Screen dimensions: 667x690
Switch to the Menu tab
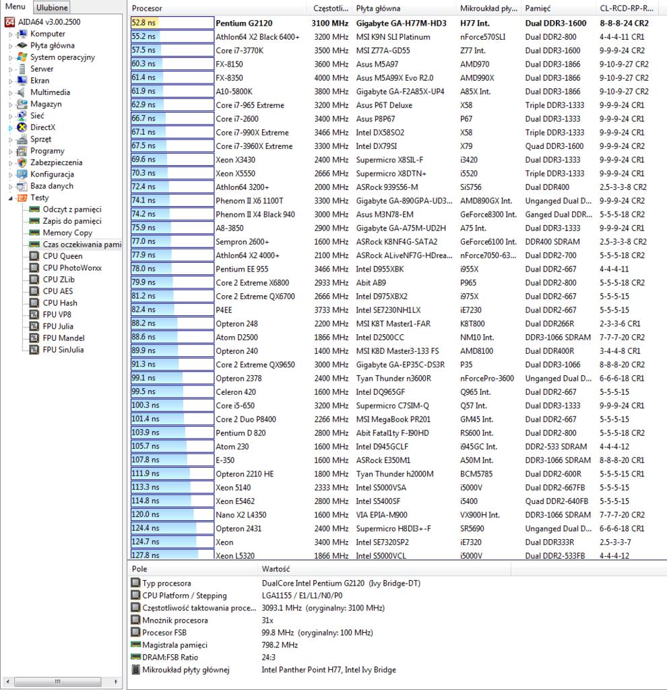point(15,7)
